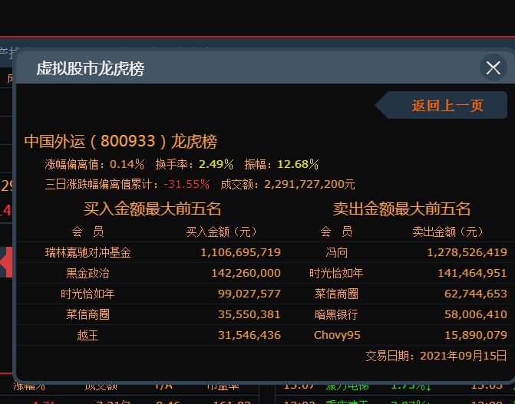Select 时光恰如年 in the buy list
The image size is (515, 404).
[x=87, y=294]
